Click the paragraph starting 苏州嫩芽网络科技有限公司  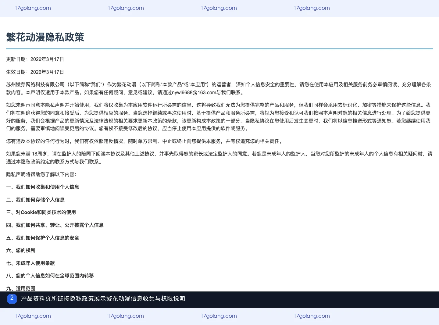[x=219, y=88]
